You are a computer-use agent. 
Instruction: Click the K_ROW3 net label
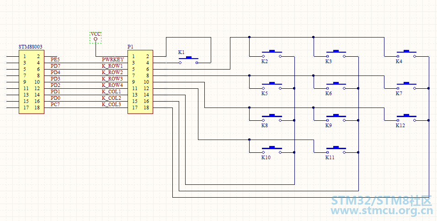click(112, 79)
